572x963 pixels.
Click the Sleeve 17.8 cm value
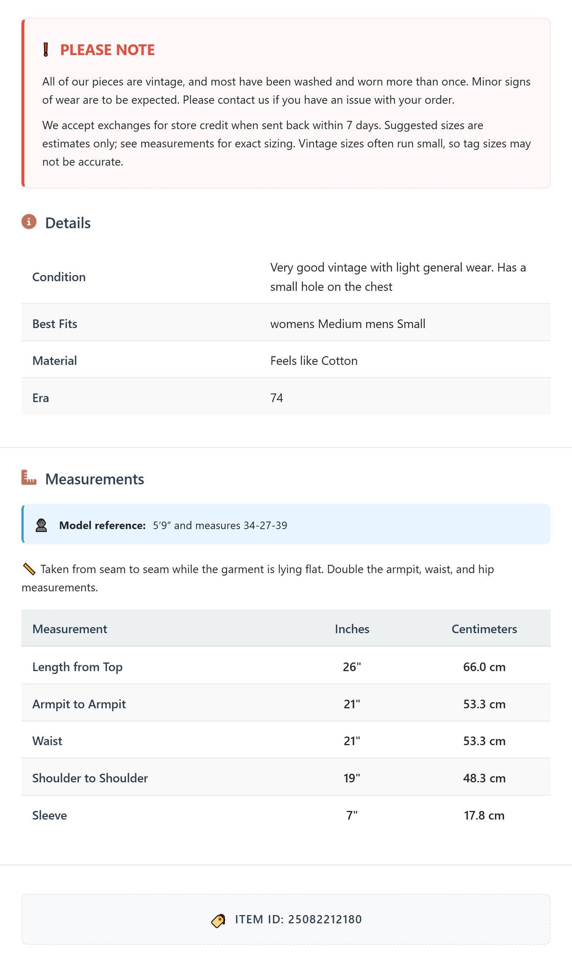tap(484, 815)
